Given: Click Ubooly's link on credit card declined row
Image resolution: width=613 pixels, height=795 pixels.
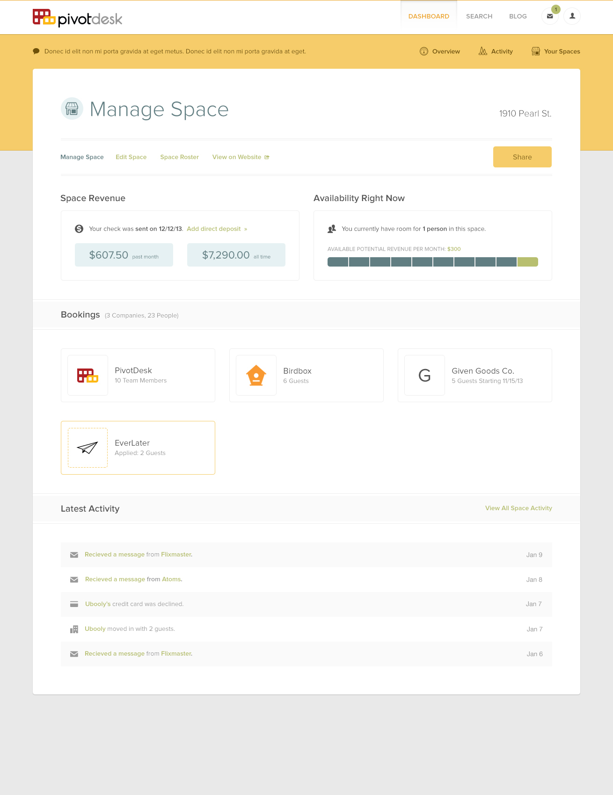Looking at the screenshot, I should pyautogui.click(x=98, y=604).
